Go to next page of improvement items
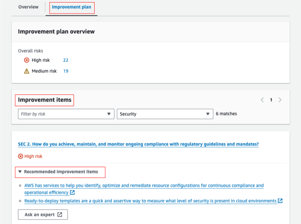The image size is (301, 224). click(280, 100)
